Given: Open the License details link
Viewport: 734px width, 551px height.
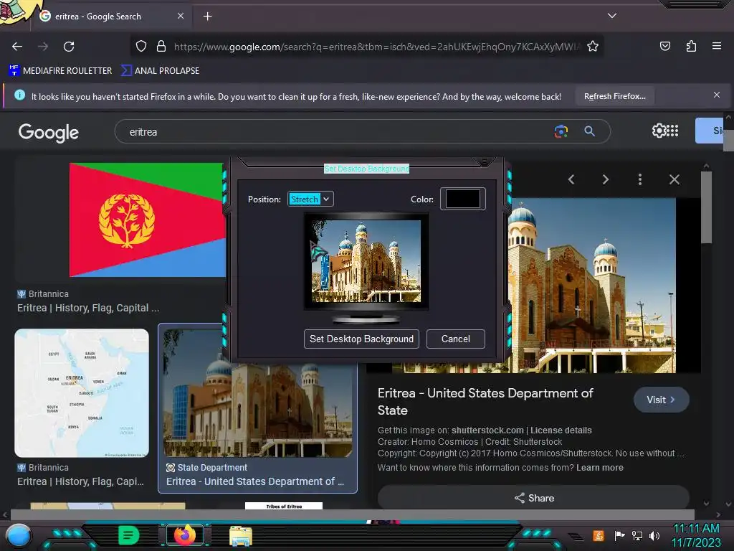Looking at the screenshot, I should (561, 430).
